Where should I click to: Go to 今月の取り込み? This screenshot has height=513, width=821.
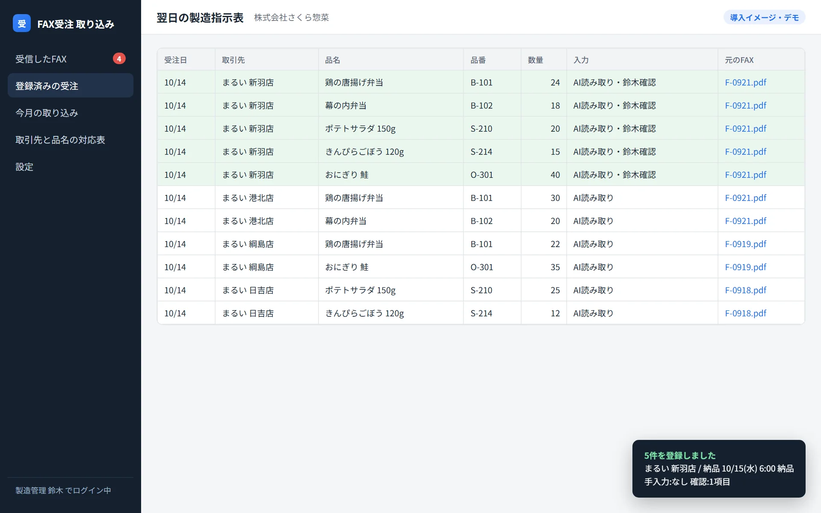coord(71,113)
